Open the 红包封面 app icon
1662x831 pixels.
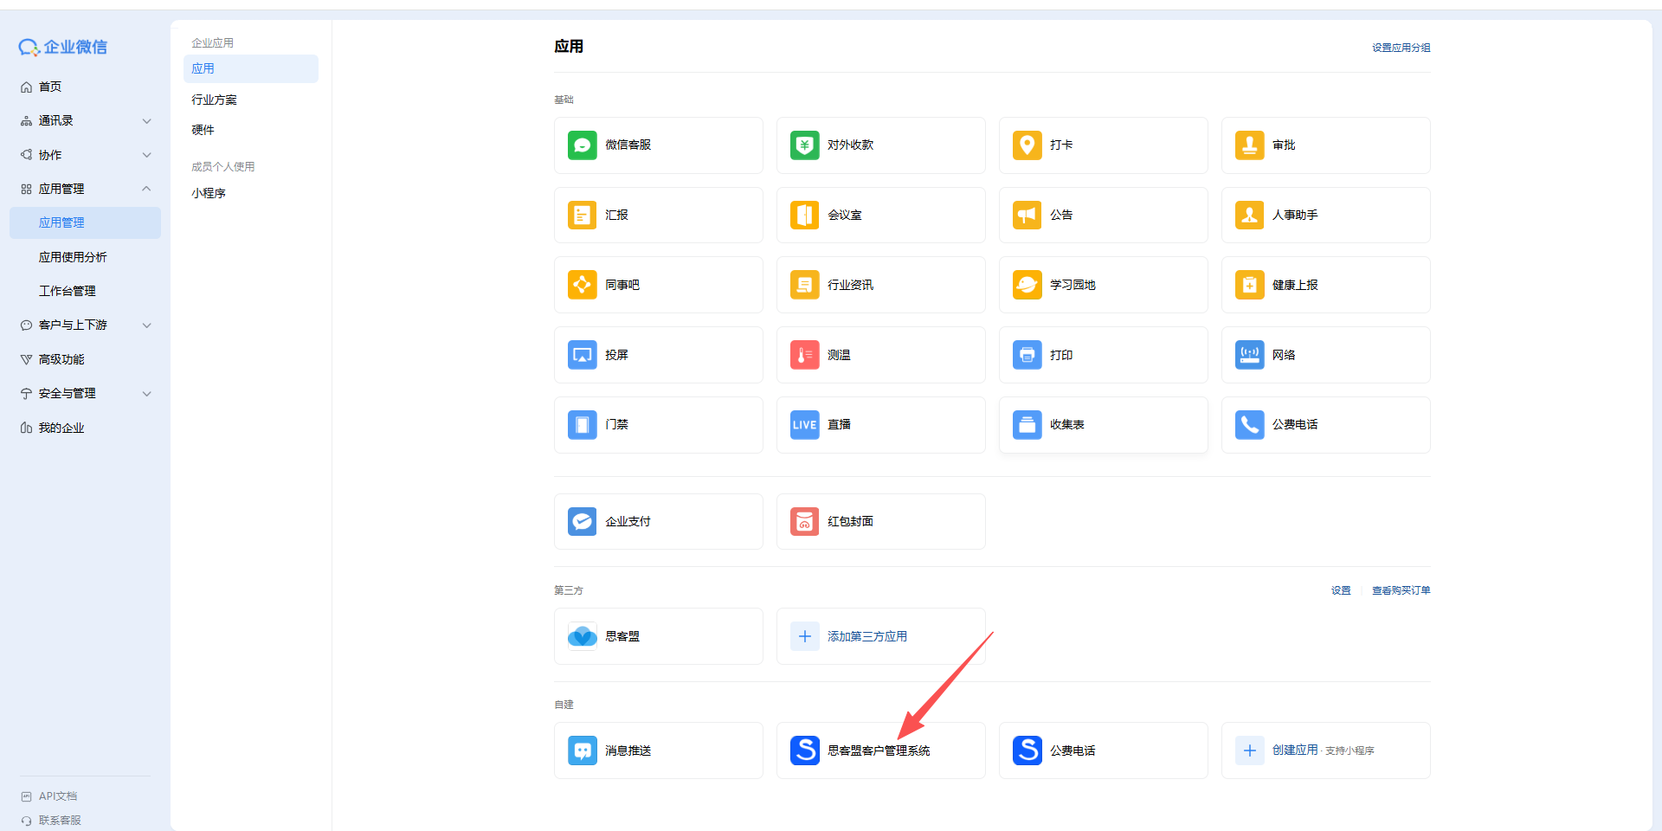pyautogui.click(x=804, y=521)
